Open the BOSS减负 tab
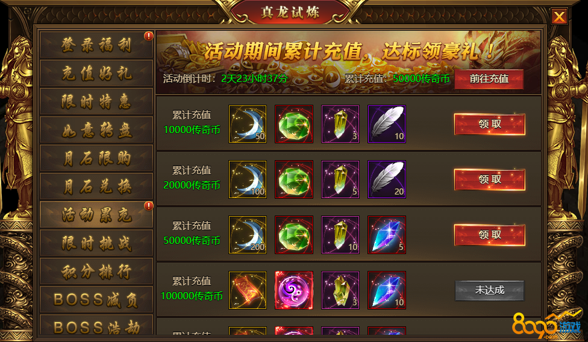The width and height of the screenshot is (588, 342). [x=96, y=299]
